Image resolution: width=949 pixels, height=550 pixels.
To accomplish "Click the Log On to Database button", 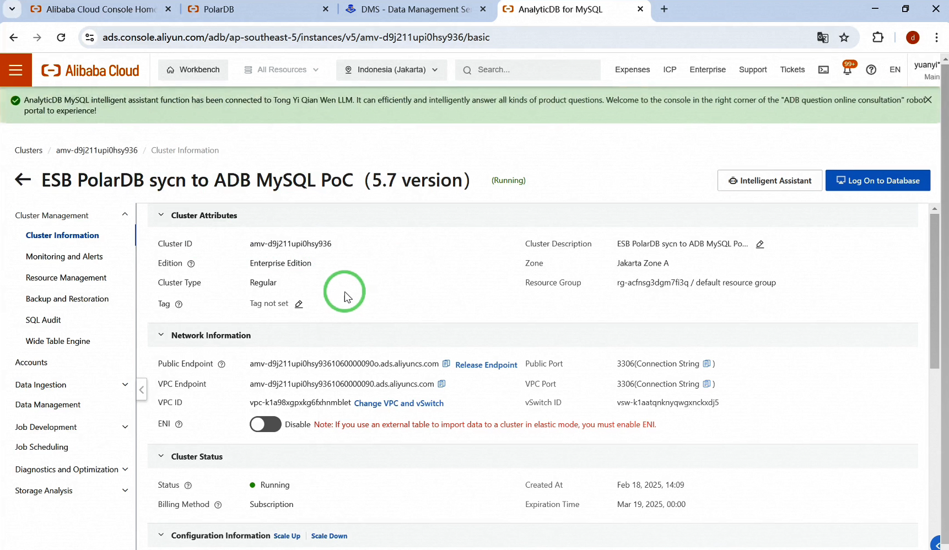I will [878, 181].
